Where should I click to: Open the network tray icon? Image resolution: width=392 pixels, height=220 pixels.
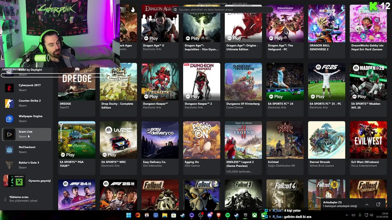click(x=367, y=215)
